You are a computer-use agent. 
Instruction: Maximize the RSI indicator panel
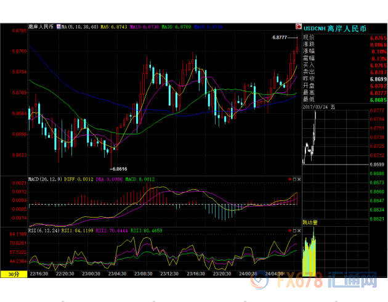tap(294, 230)
